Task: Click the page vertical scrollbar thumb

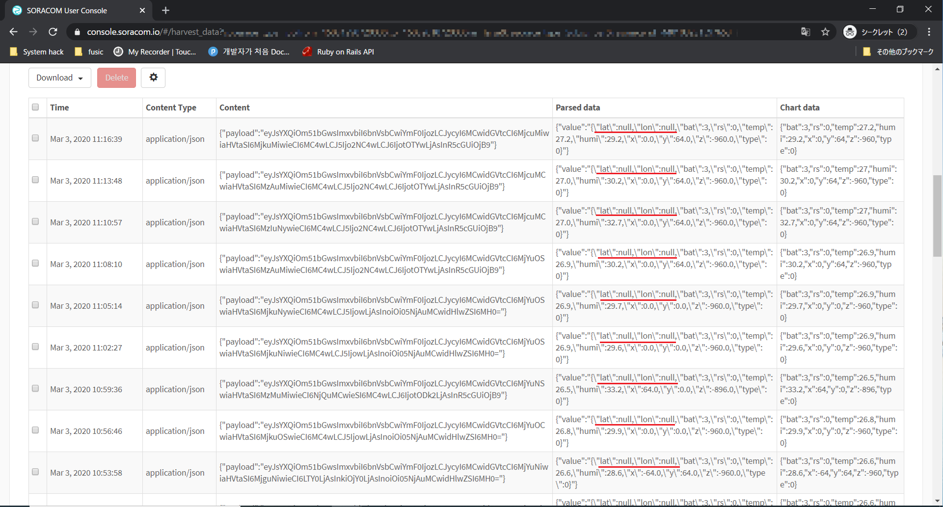Action: coord(938,216)
